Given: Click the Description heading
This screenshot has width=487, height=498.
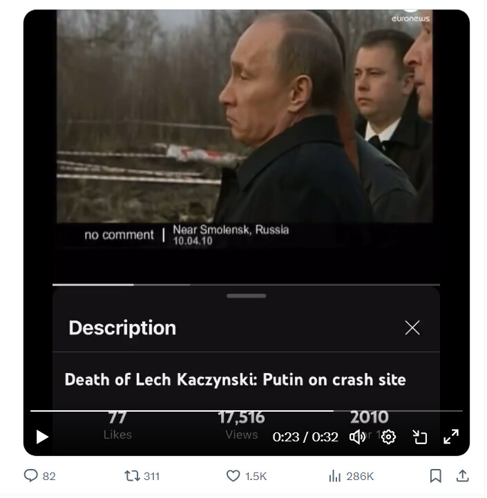Looking at the screenshot, I should [x=123, y=329].
